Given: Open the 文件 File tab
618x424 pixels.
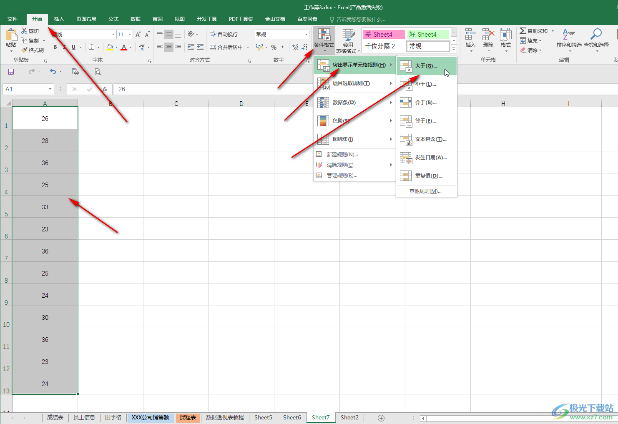Looking at the screenshot, I should point(13,19).
